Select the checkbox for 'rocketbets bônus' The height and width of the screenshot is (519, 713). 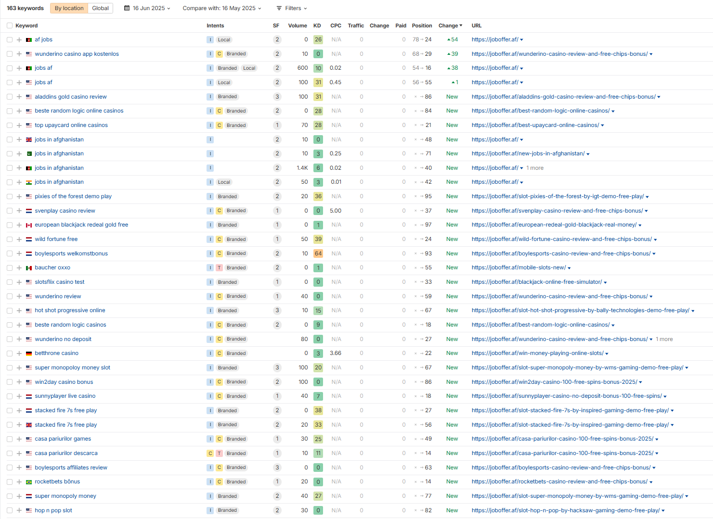[10, 482]
